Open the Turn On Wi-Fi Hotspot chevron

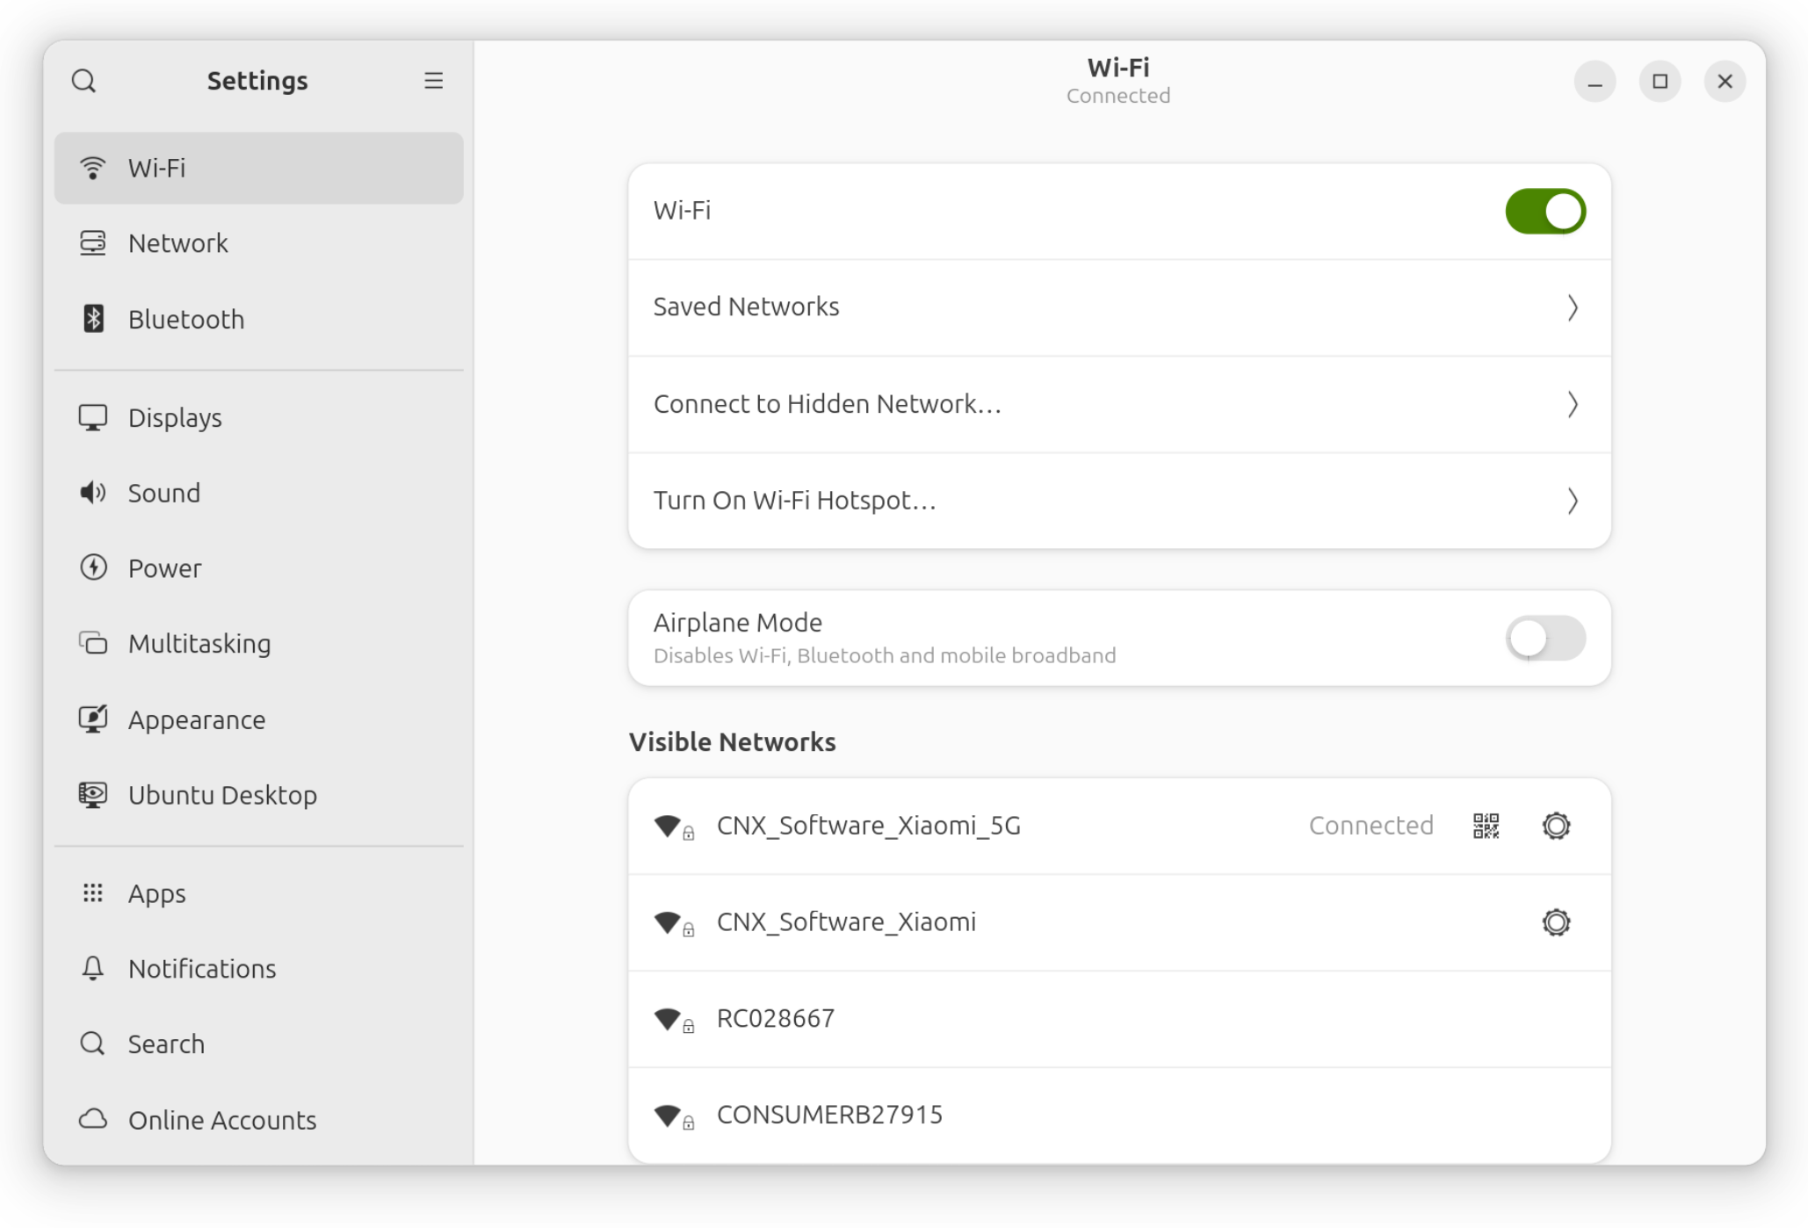click(1572, 501)
